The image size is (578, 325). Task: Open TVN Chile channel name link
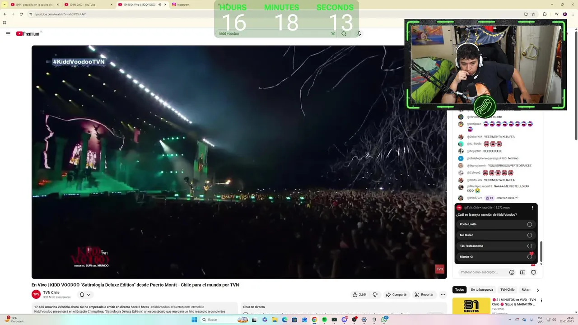click(51, 292)
